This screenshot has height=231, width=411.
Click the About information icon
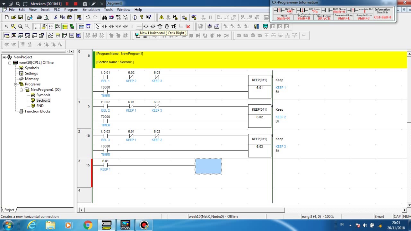pyautogui.click(x=135, y=17)
